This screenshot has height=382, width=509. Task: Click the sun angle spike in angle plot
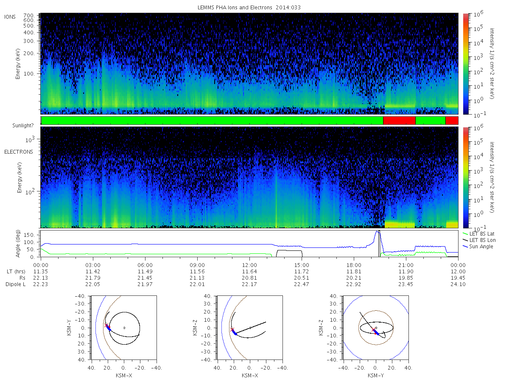[378, 238]
